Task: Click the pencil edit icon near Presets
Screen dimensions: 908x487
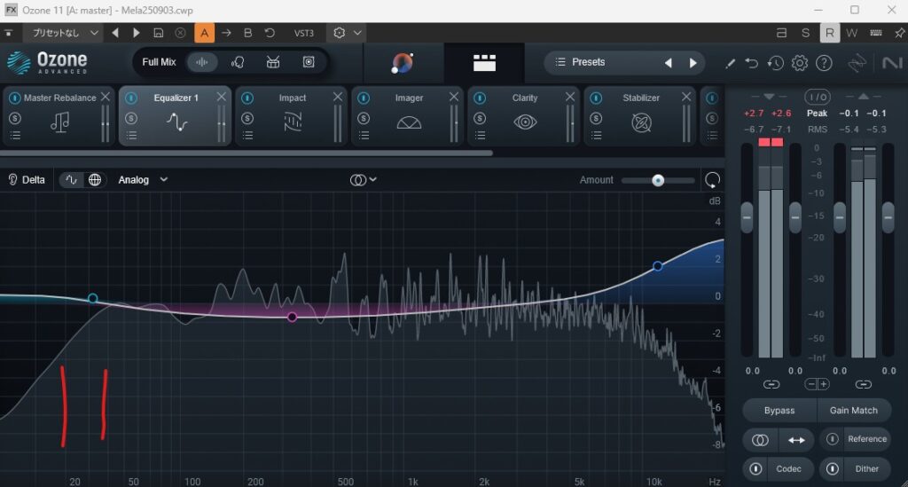Action: click(730, 63)
